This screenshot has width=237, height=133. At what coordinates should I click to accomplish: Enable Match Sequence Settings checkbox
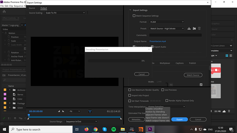134,16
